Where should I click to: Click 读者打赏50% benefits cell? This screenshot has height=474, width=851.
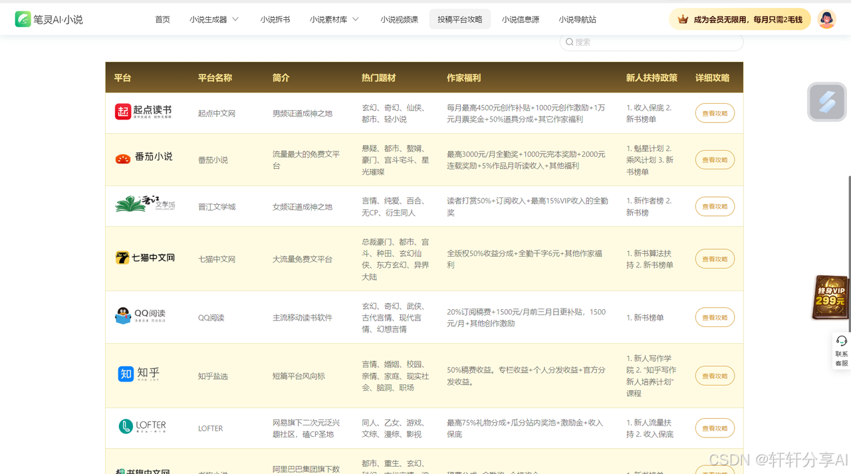[527, 206]
